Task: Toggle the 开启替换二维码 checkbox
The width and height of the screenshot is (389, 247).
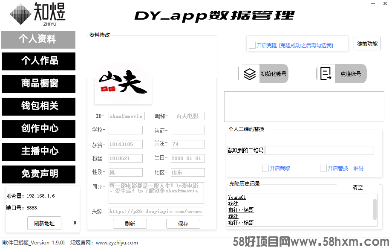Action: coord(323,168)
